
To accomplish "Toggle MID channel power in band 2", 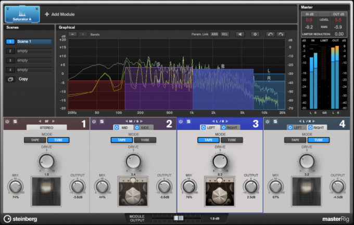I will (x=117, y=128).
